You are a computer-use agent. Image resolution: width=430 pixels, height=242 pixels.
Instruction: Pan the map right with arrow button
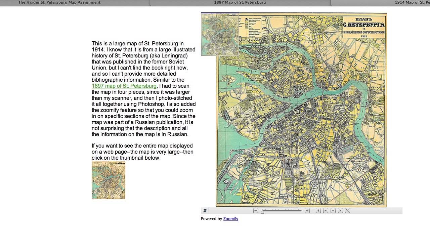[x=340, y=211]
